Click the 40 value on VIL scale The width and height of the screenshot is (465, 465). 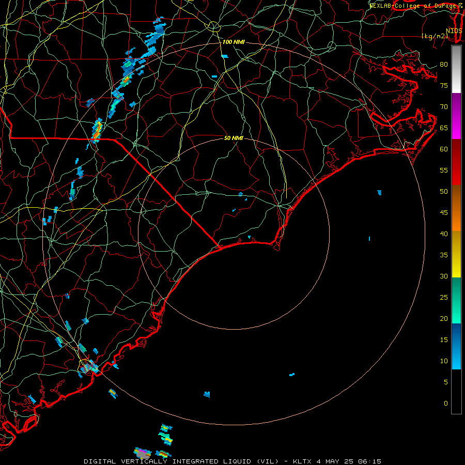point(444,234)
